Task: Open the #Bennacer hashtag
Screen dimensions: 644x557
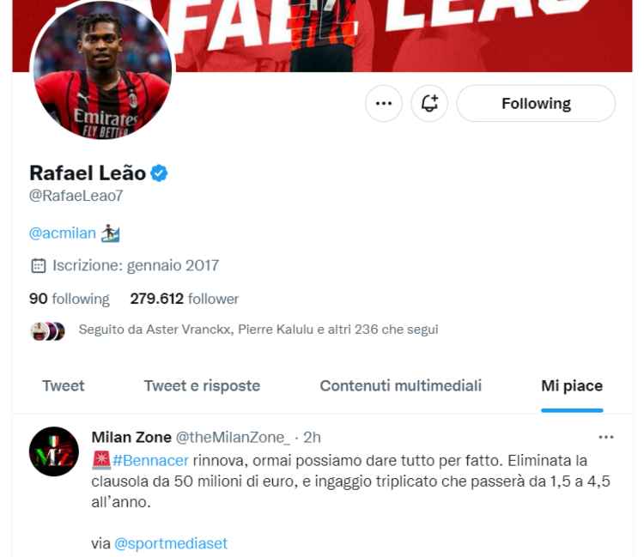Action: 150,461
